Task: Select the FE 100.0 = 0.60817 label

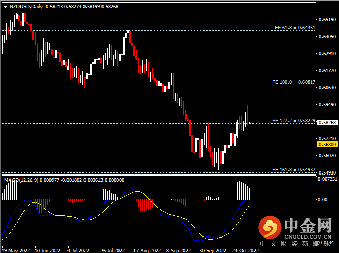Action: point(294,82)
